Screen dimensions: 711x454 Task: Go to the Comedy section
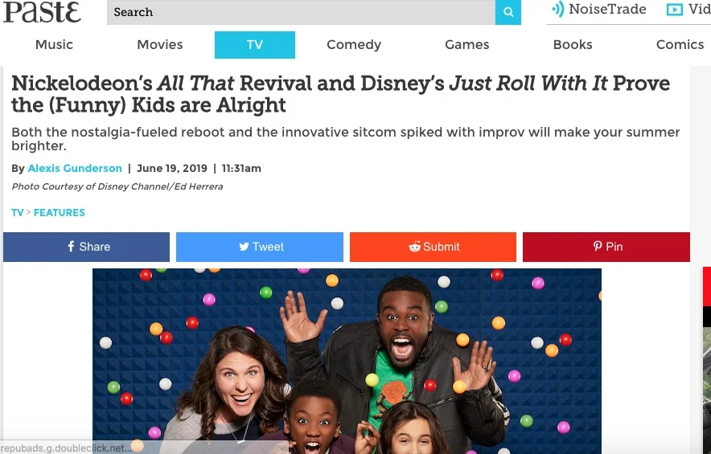354,44
